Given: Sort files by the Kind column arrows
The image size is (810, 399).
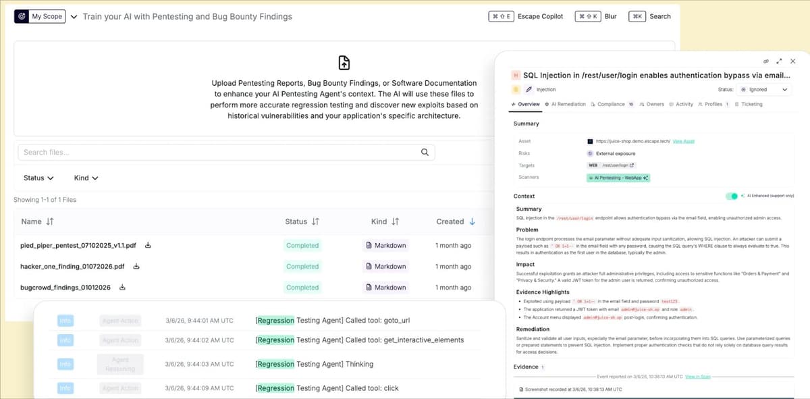Looking at the screenshot, I should click(x=395, y=221).
